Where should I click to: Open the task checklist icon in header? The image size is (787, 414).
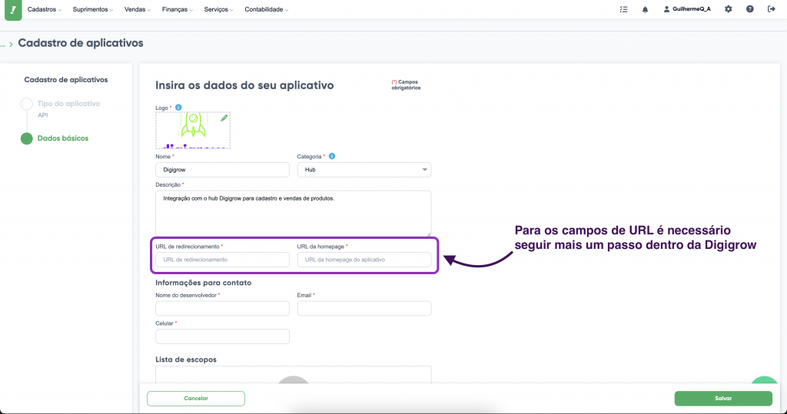pos(623,9)
